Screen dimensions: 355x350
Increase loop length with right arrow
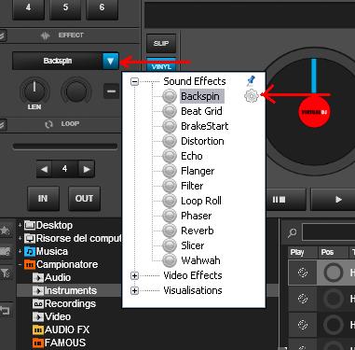pos(87,169)
